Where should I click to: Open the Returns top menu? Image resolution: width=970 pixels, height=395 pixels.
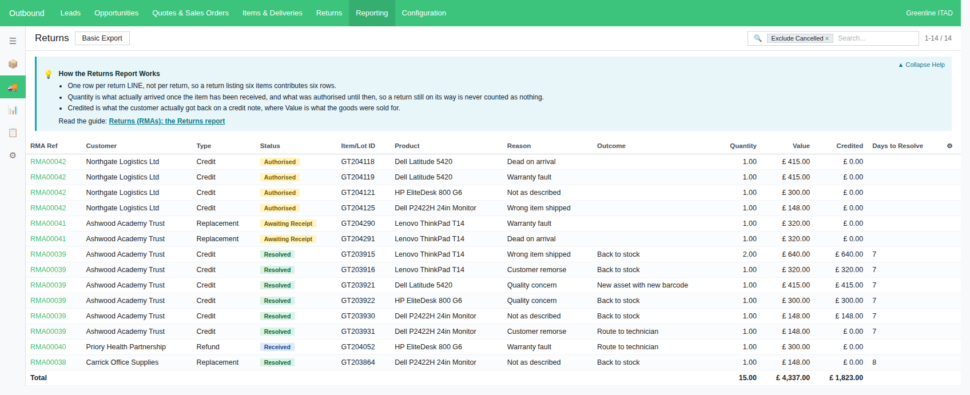(329, 13)
